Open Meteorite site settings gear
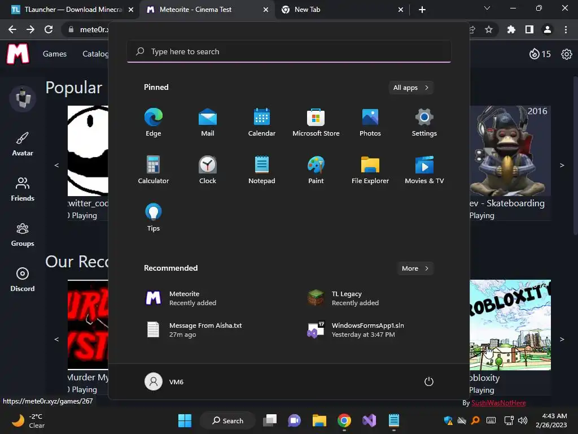Viewport: 578px width, 434px height. pyautogui.click(x=567, y=54)
